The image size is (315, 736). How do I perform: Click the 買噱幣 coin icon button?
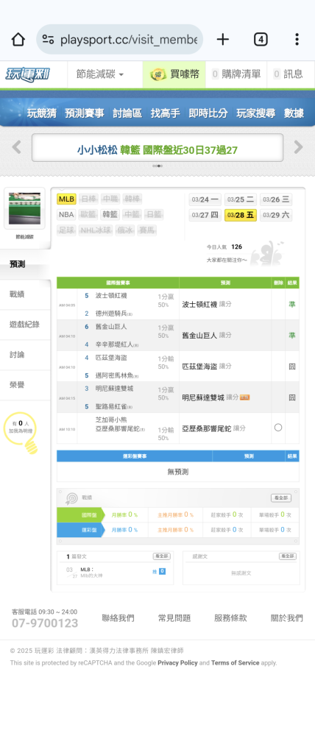point(174,74)
